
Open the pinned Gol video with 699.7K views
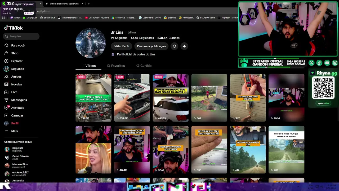[x=171, y=98]
